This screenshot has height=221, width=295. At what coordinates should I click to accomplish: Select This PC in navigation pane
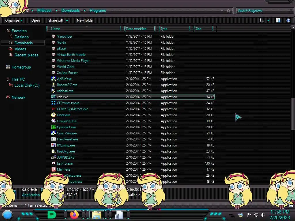click(18, 79)
